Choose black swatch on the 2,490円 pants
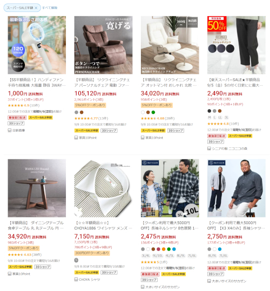Screen dimensions: 270x291 click(x=210, y=111)
